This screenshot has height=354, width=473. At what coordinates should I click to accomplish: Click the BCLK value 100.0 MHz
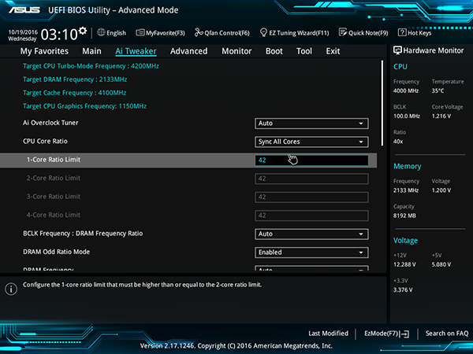click(407, 116)
